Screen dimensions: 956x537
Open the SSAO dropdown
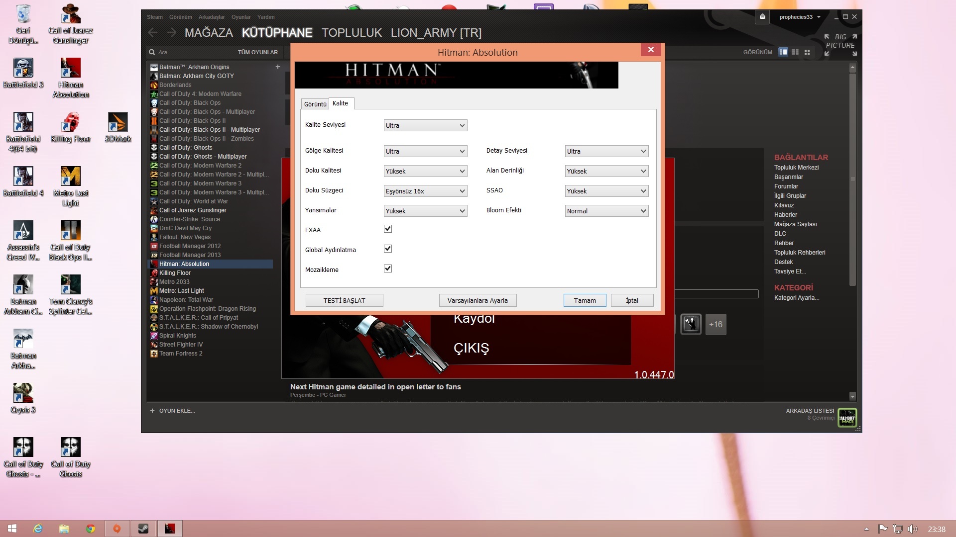click(x=606, y=191)
